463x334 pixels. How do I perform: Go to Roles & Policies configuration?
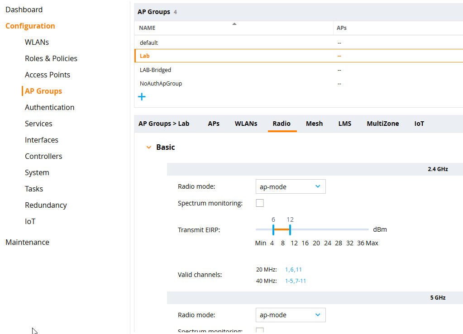point(51,58)
